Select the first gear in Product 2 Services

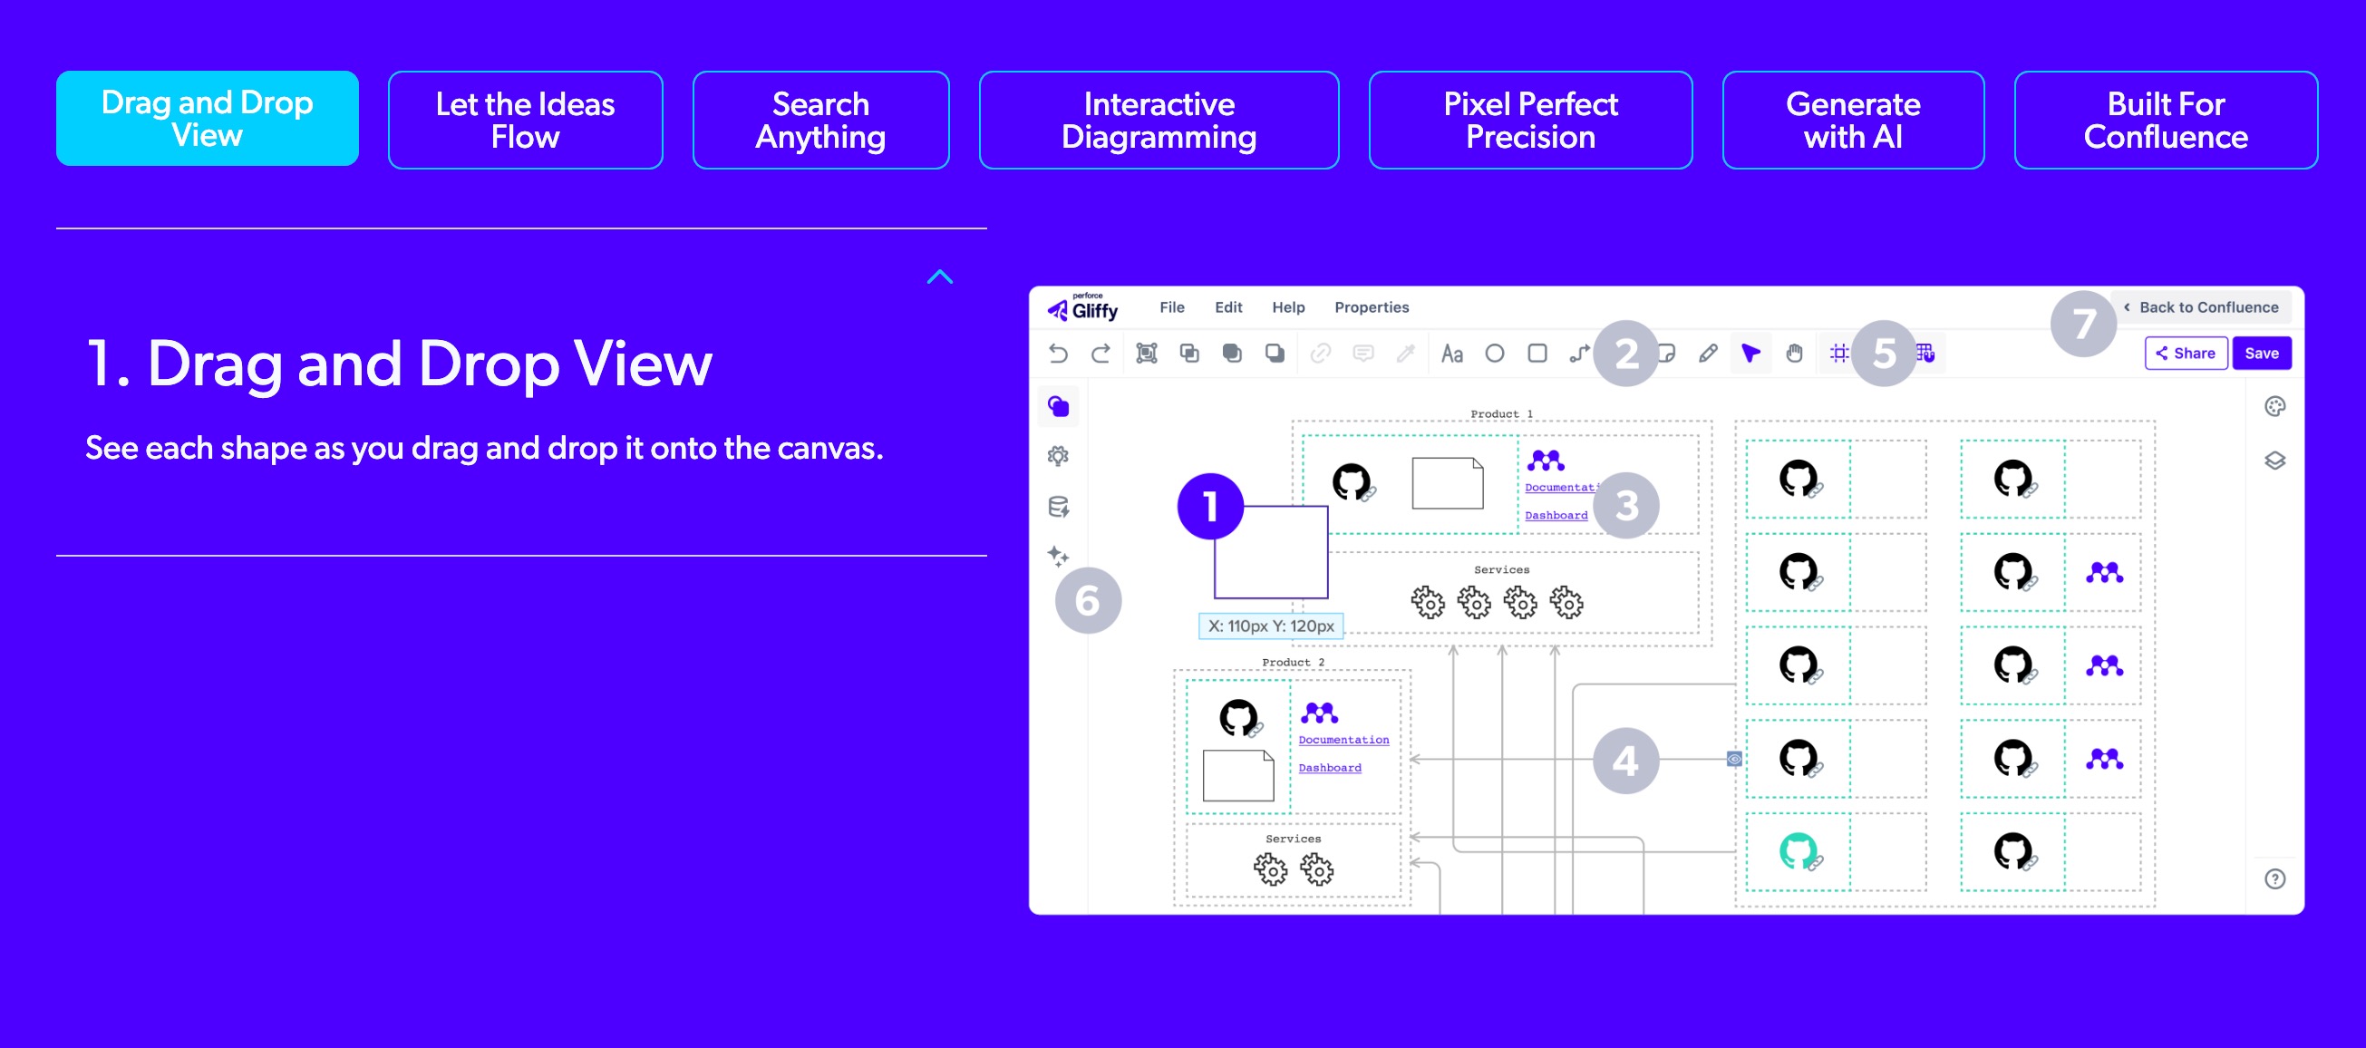click(1269, 868)
